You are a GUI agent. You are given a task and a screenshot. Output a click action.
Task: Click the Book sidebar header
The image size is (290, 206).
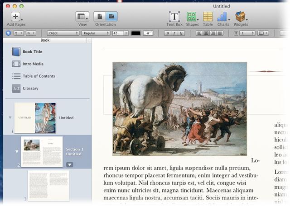coord(45,40)
